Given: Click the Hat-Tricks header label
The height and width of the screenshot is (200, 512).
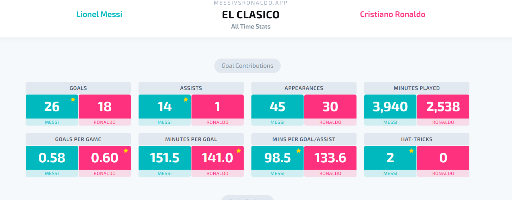Looking at the screenshot, I should 417,139.
